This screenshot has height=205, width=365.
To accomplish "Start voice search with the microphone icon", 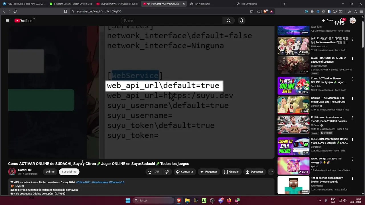I will 242,20.
